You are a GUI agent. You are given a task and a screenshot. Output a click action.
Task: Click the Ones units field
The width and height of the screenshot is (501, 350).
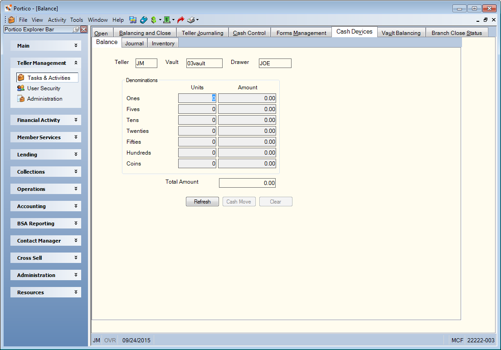coord(197,98)
